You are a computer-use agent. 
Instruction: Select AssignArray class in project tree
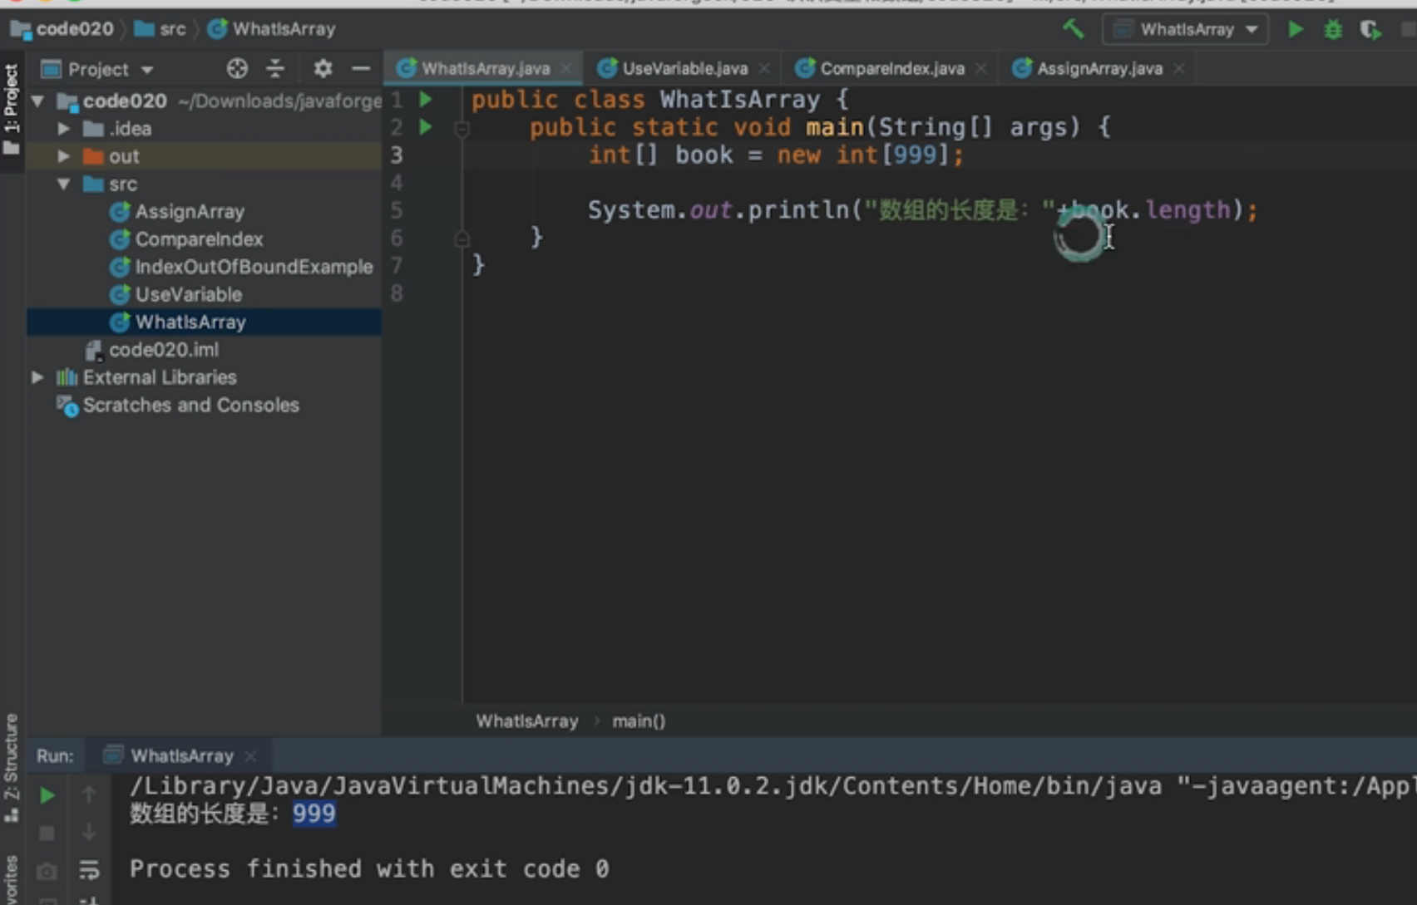click(x=190, y=212)
